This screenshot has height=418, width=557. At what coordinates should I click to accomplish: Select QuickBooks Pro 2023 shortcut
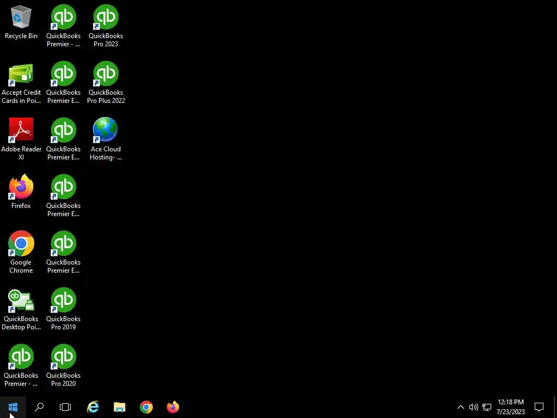click(106, 26)
